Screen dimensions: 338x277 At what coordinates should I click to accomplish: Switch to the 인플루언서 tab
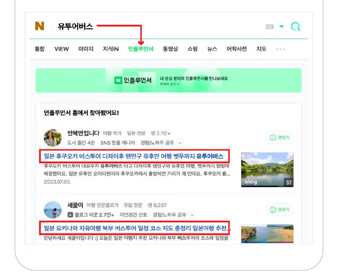141,49
